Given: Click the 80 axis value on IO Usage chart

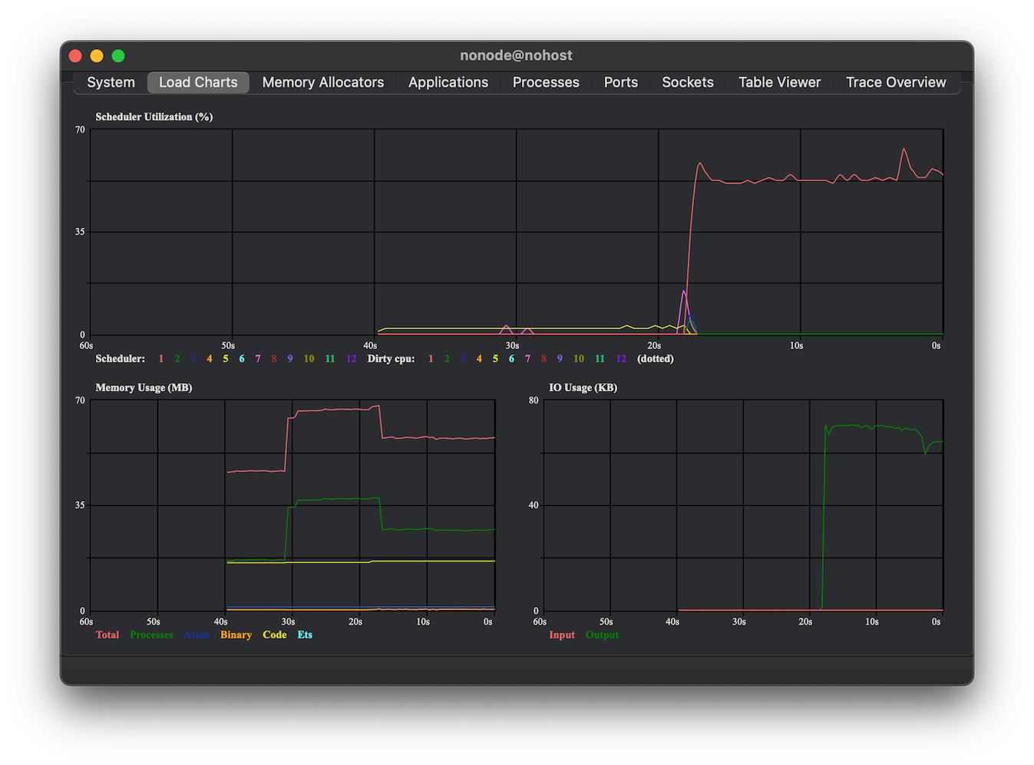Looking at the screenshot, I should (x=534, y=401).
